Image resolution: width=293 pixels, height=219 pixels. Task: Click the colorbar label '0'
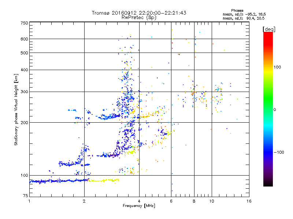(x=275, y=109)
